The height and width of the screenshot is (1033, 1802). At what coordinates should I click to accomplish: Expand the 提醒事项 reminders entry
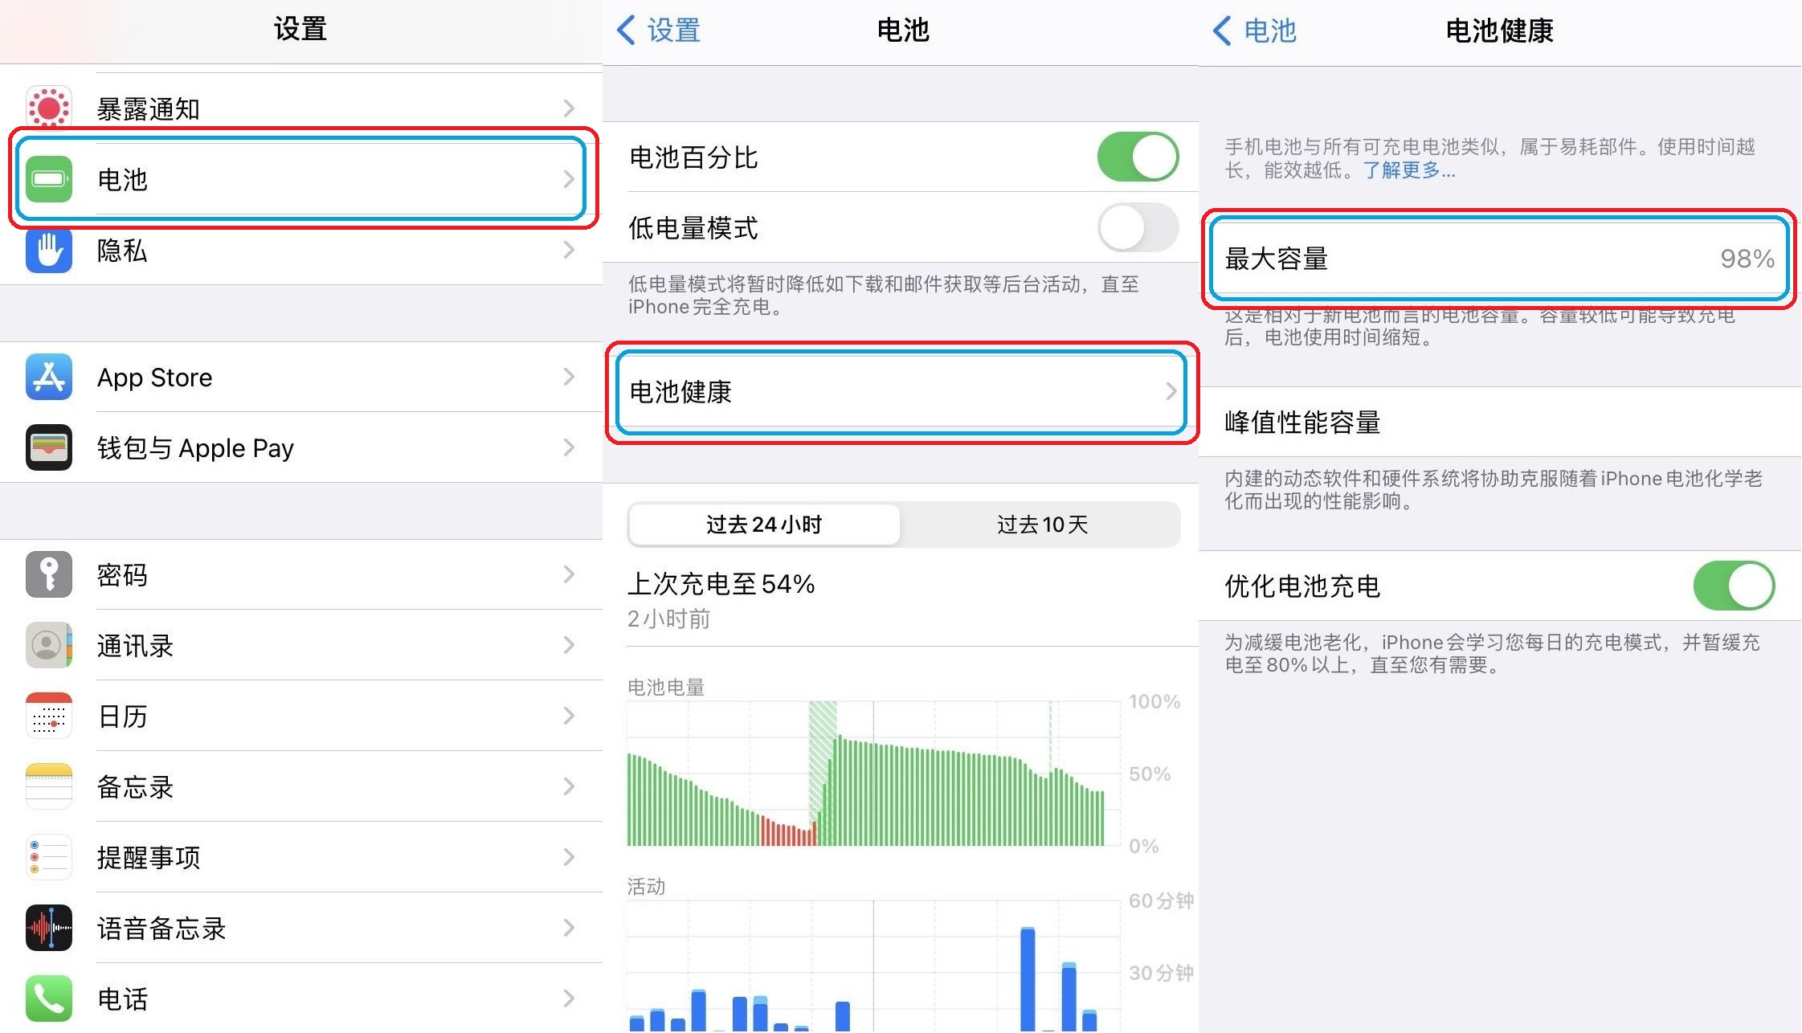click(x=570, y=857)
